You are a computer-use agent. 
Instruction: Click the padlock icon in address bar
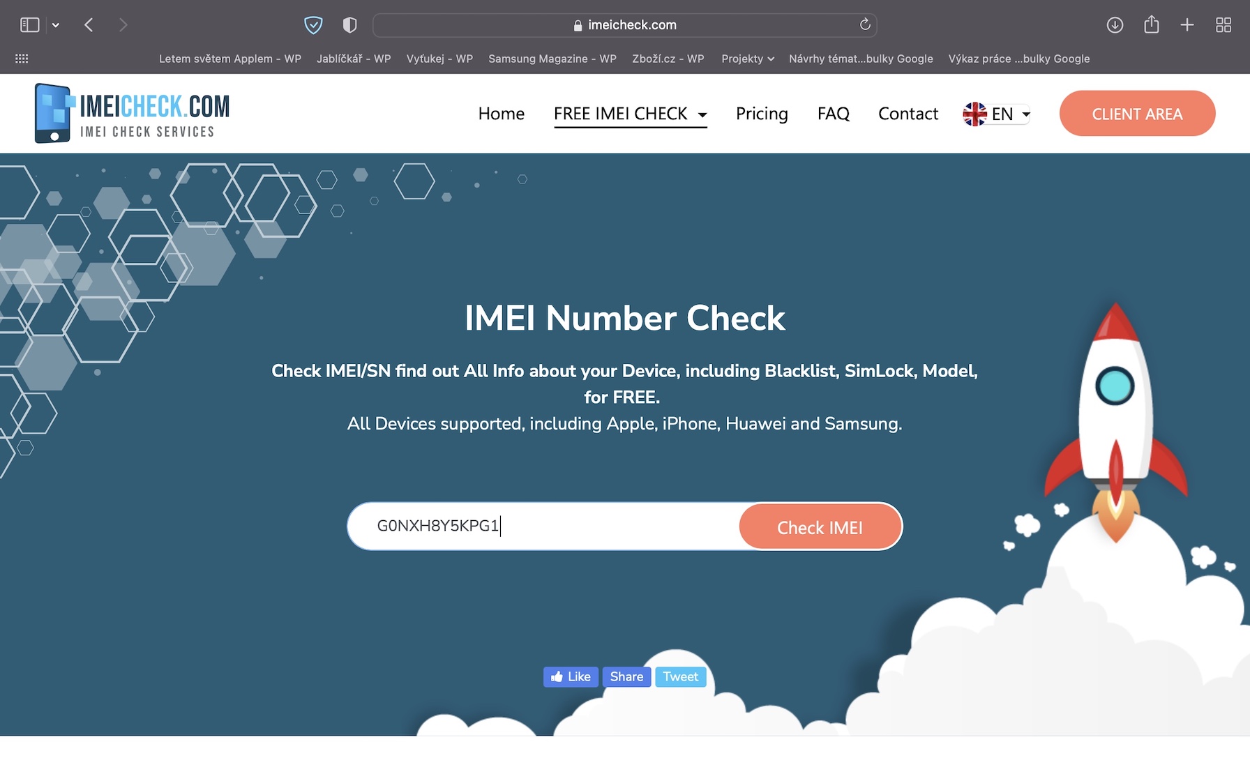pos(578,25)
